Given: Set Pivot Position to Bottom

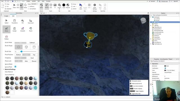Looking at the screenshot, I should (x=19, y=55).
